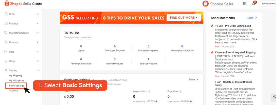276x105 pixels.
Task: Click the Marketing Centre tag icon
Action: click(6, 33)
